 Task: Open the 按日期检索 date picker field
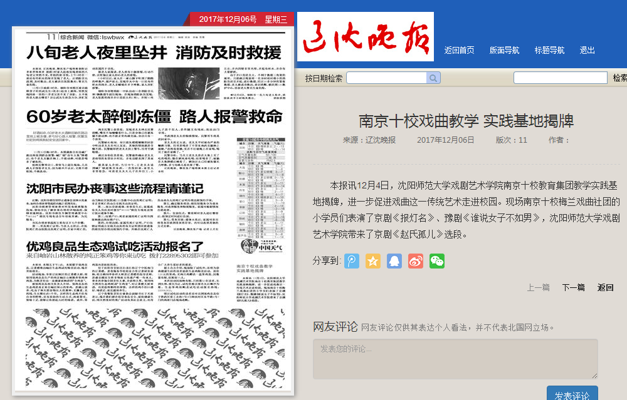386,78
